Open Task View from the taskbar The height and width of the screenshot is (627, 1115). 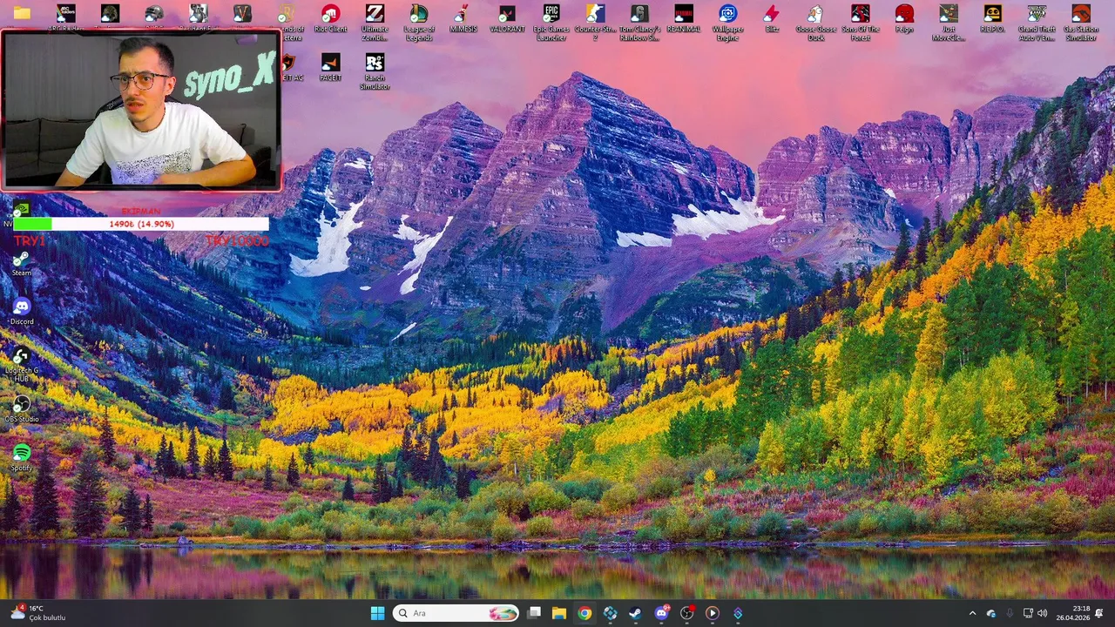534,613
